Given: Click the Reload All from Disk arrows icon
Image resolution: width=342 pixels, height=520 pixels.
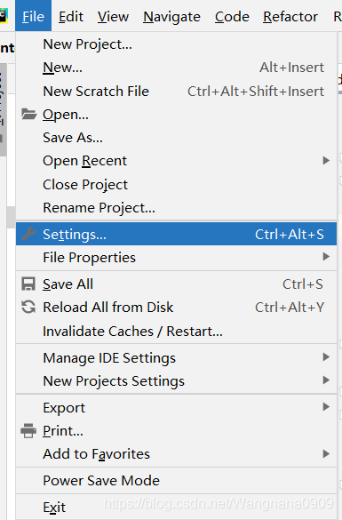Looking at the screenshot, I should 28,307.
